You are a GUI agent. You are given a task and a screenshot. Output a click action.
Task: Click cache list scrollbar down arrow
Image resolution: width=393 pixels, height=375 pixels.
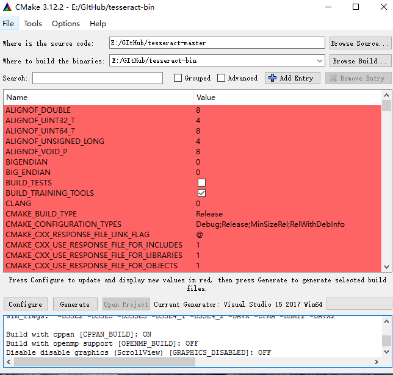tap(386, 267)
